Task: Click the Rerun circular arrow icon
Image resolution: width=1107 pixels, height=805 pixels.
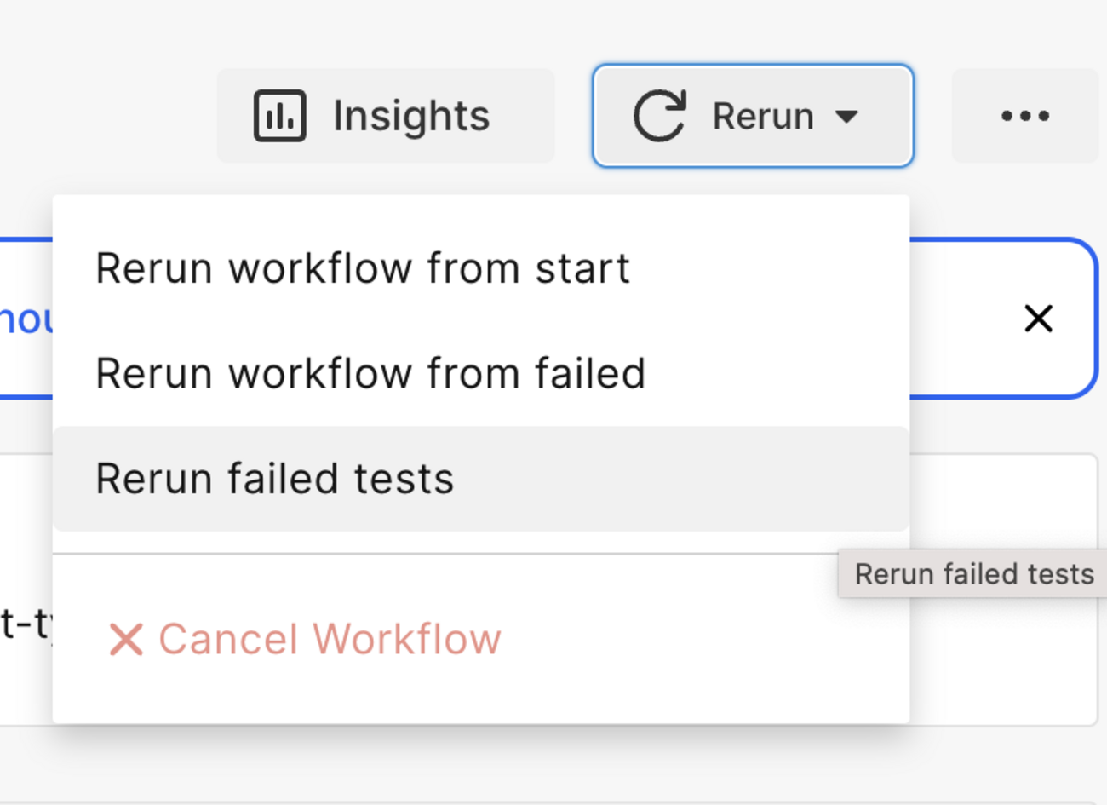Action: (x=659, y=116)
